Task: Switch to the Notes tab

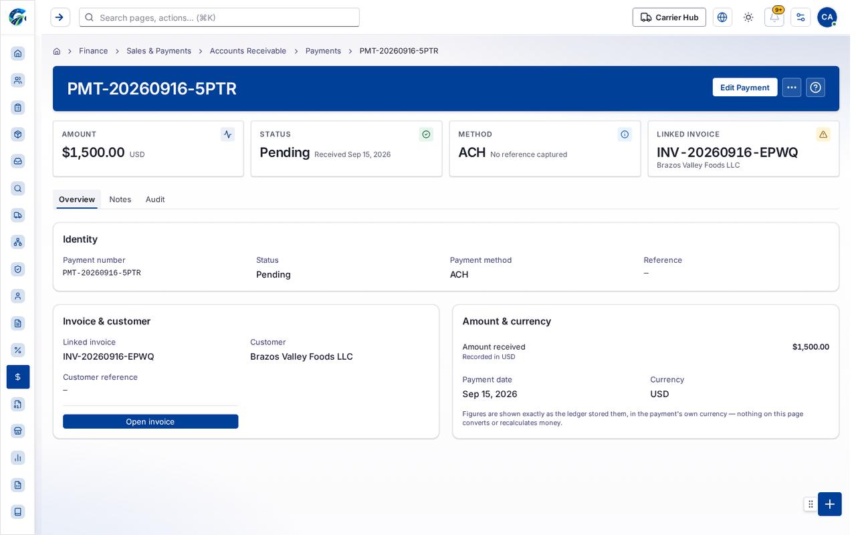Action: click(120, 199)
